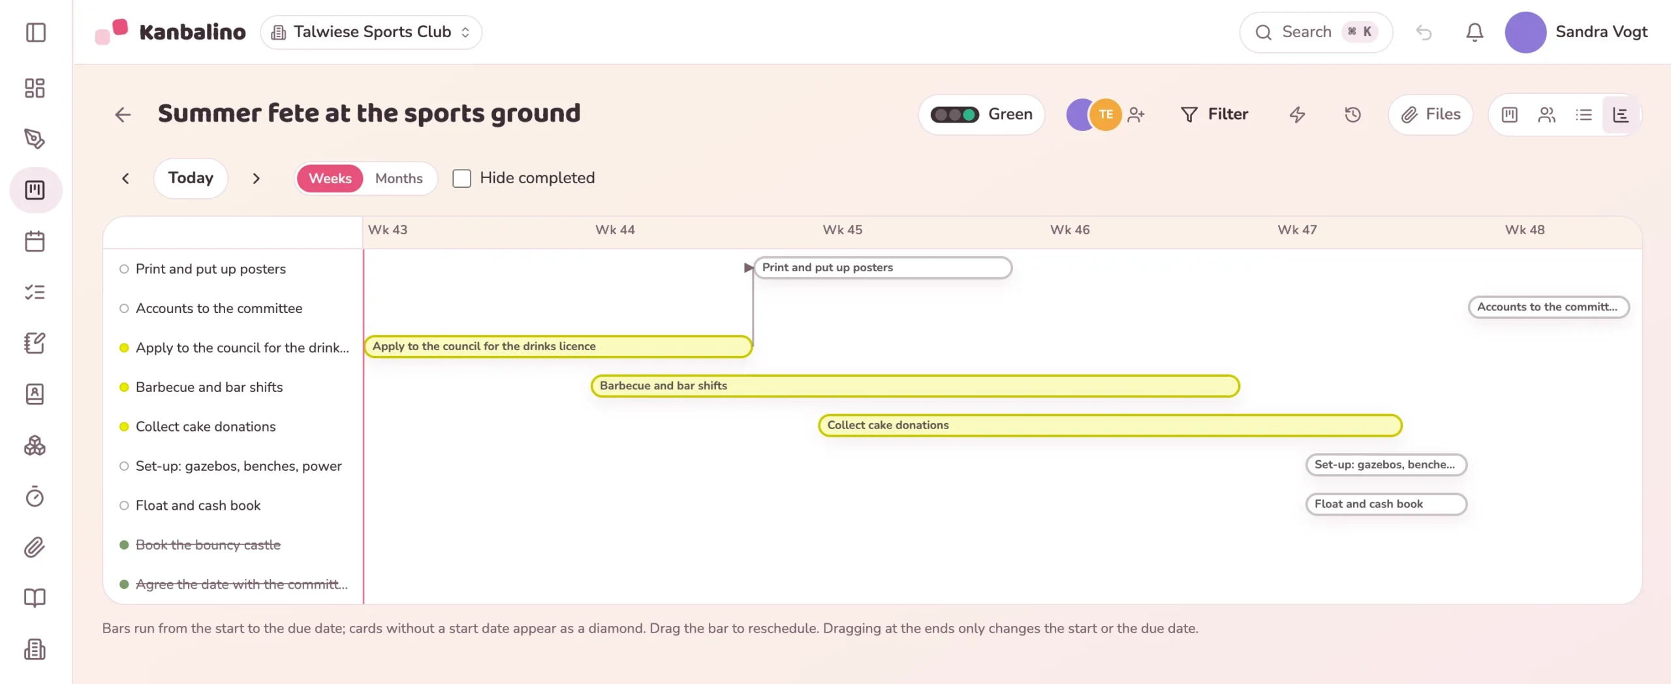Open the timer stopwatch icon in sidebar
Viewport: 1671px width, 684px height.
click(x=35, y=496)
